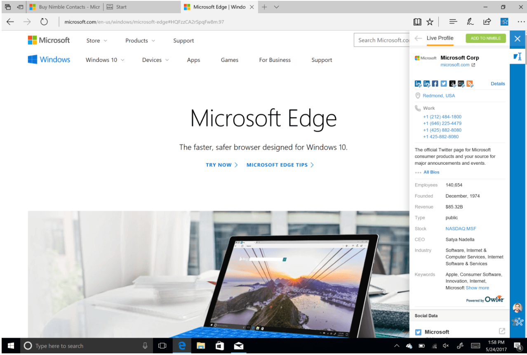527x355 pixels.
Task: Open the Store app on taskbar
Action: coord(220,346)
